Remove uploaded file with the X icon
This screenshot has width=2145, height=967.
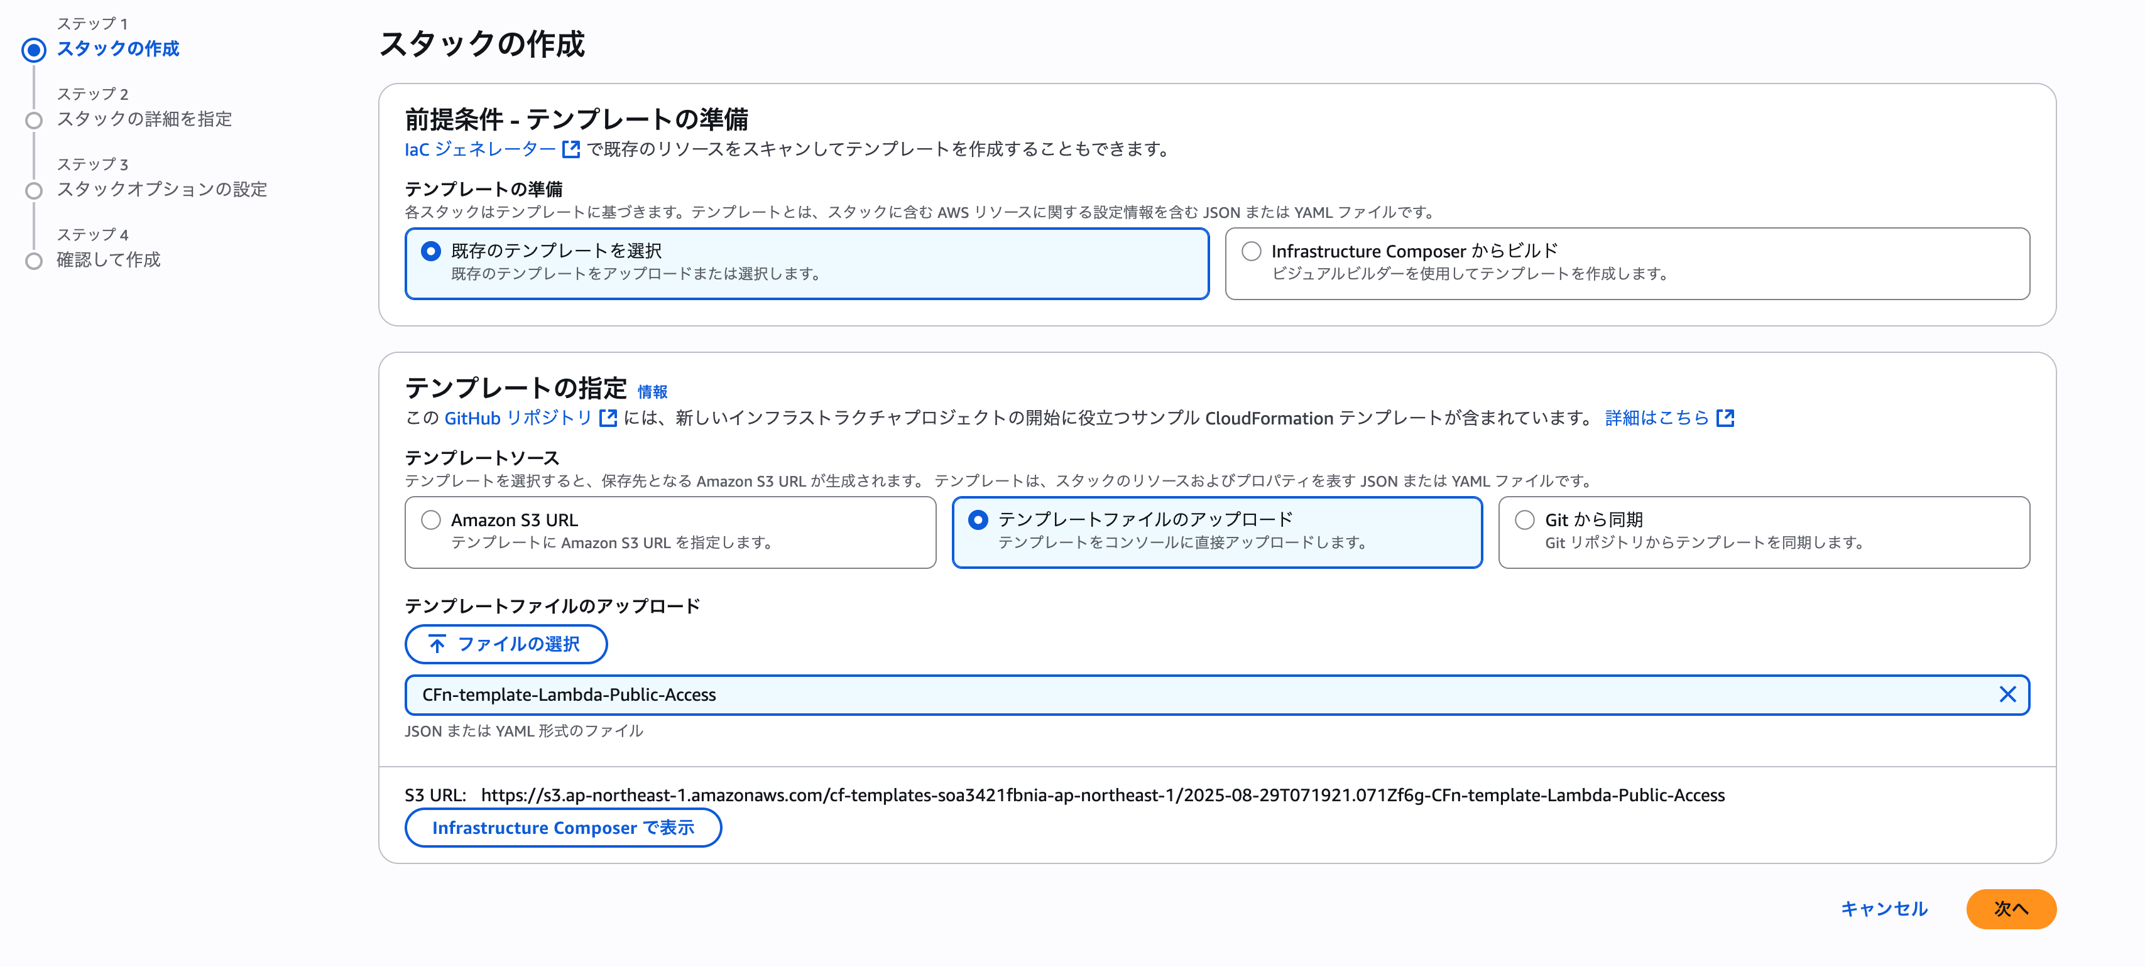(x=2007, y=695)
